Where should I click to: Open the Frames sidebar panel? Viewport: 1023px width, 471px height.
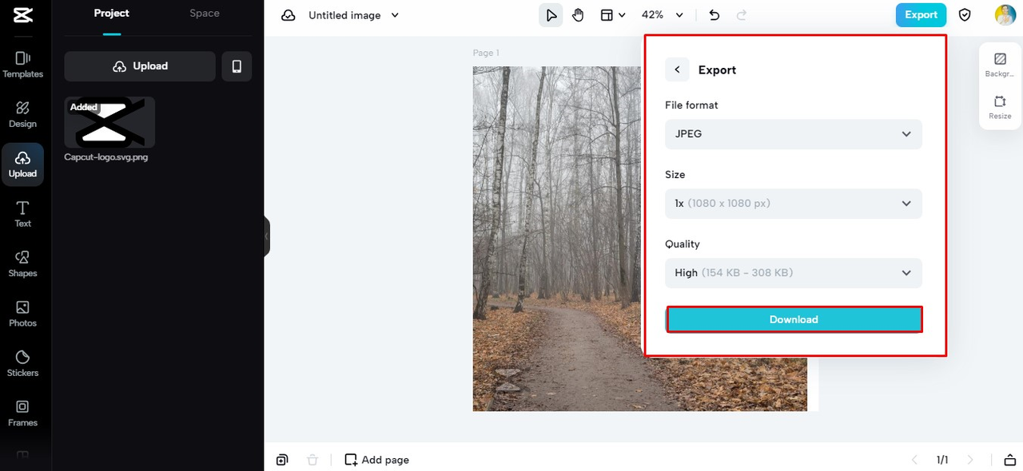(x=22, y=414)
